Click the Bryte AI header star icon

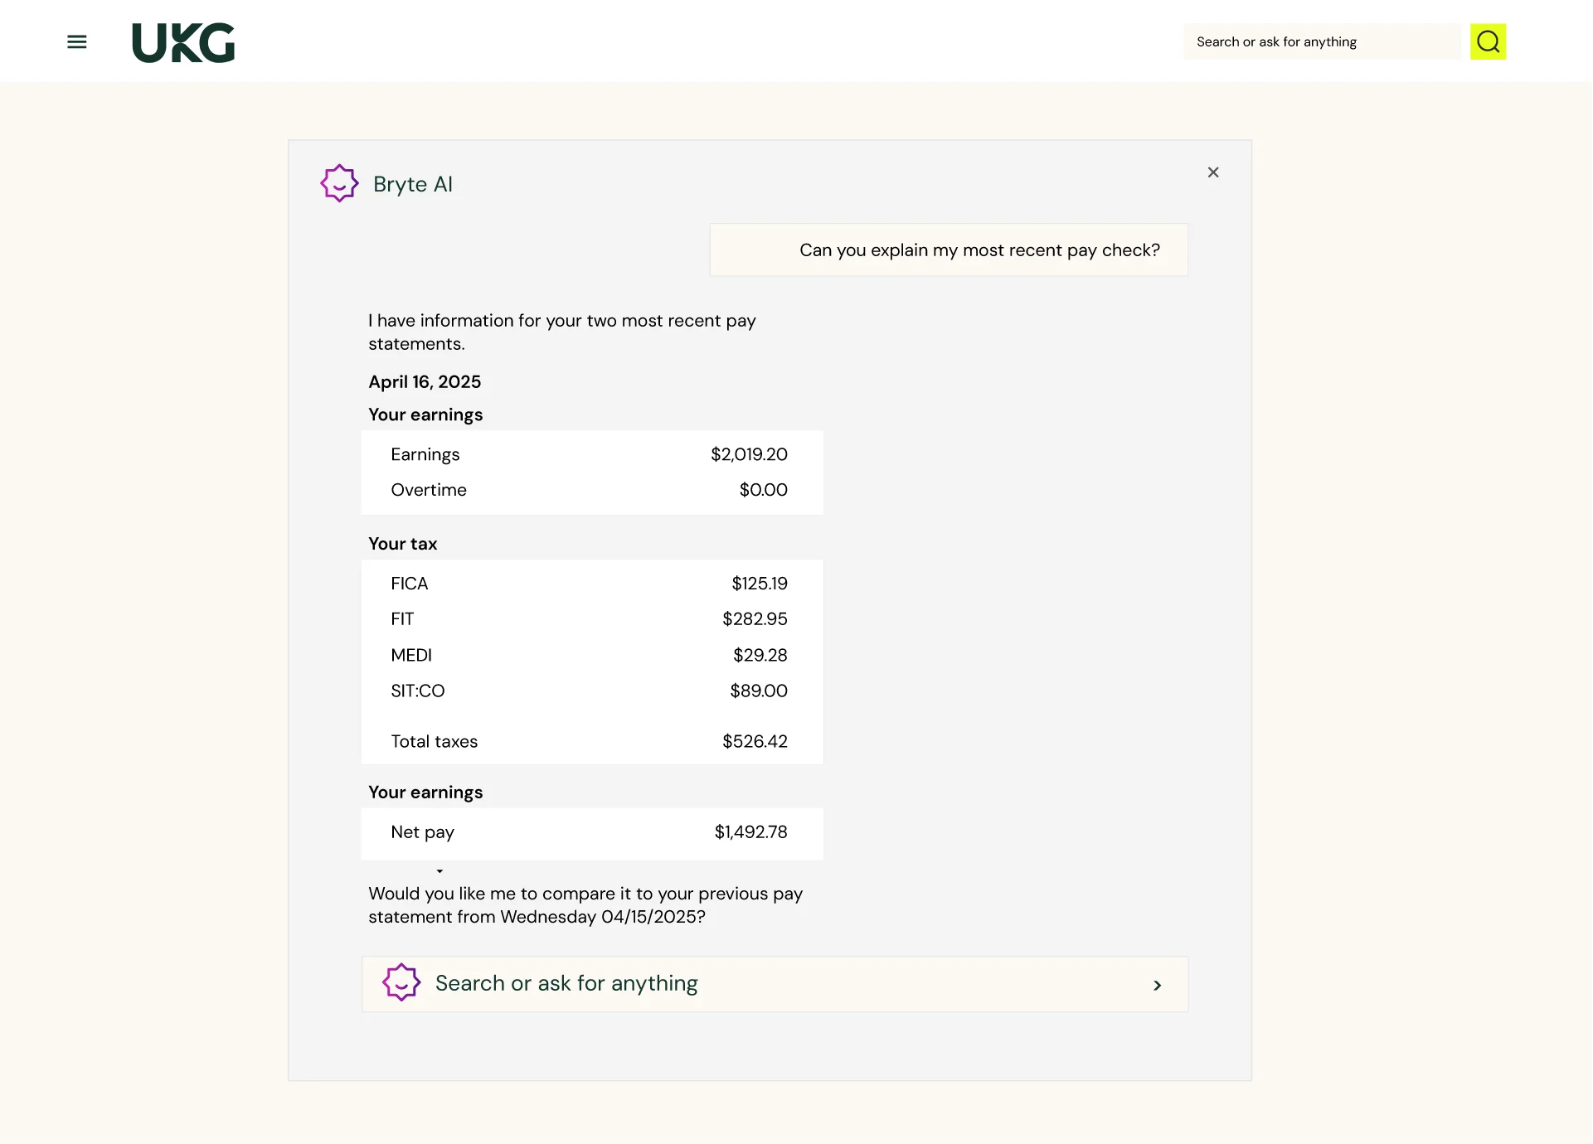tap(339, 183)
